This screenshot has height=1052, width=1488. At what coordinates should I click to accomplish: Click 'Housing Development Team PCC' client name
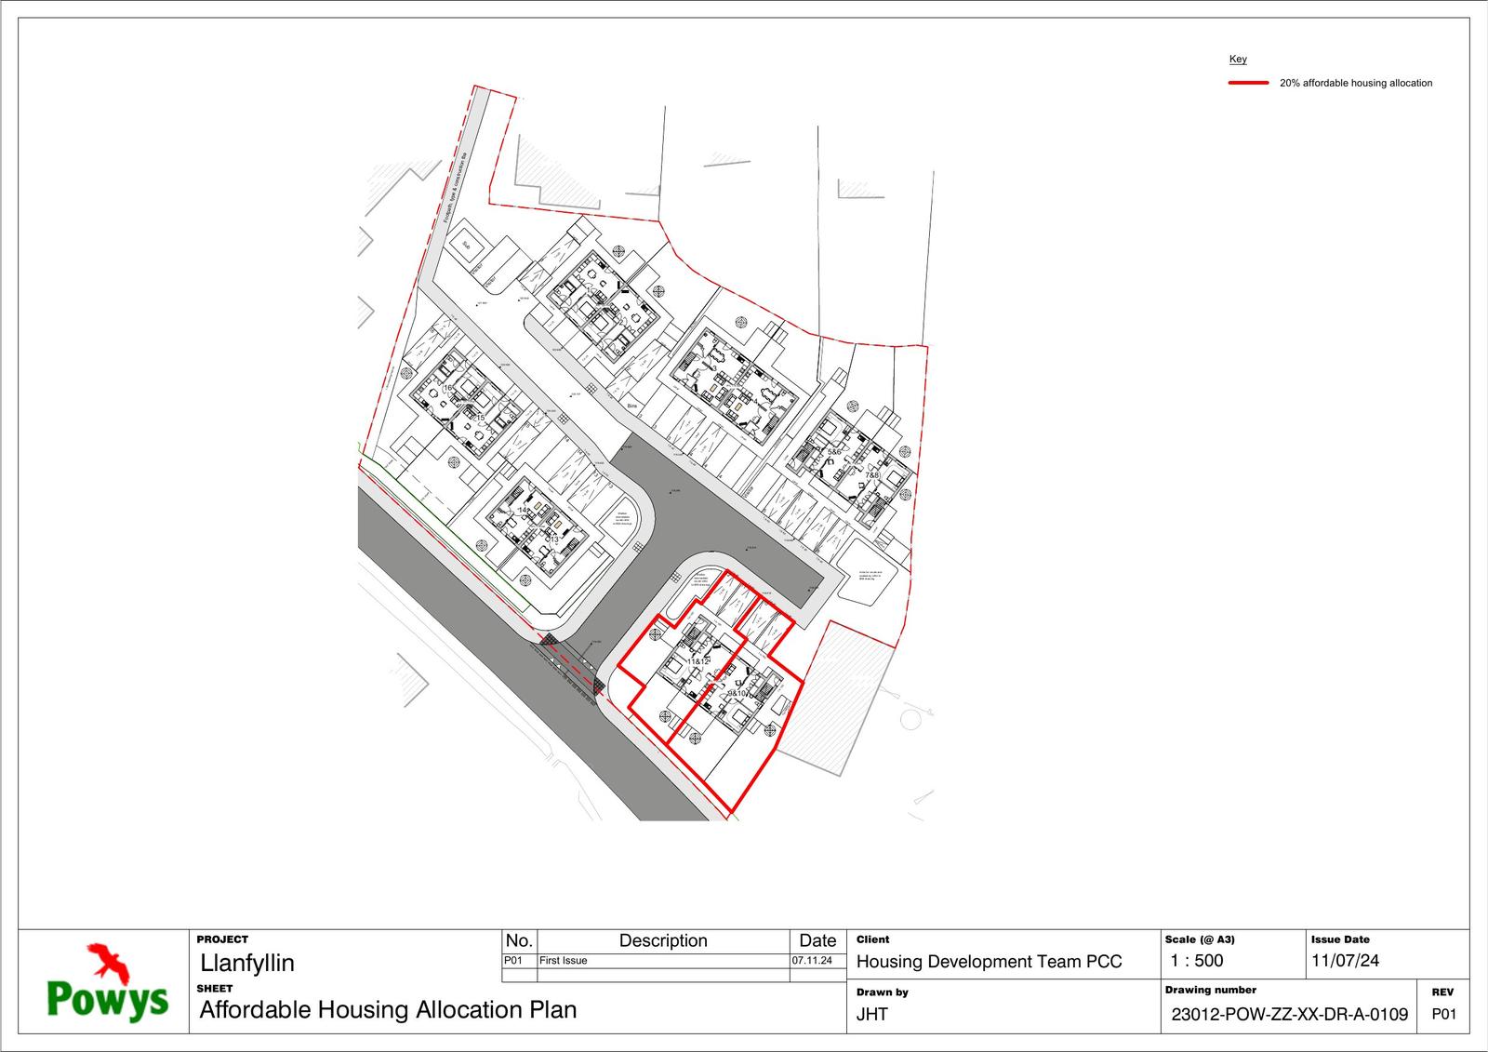(x=989, y=962)
